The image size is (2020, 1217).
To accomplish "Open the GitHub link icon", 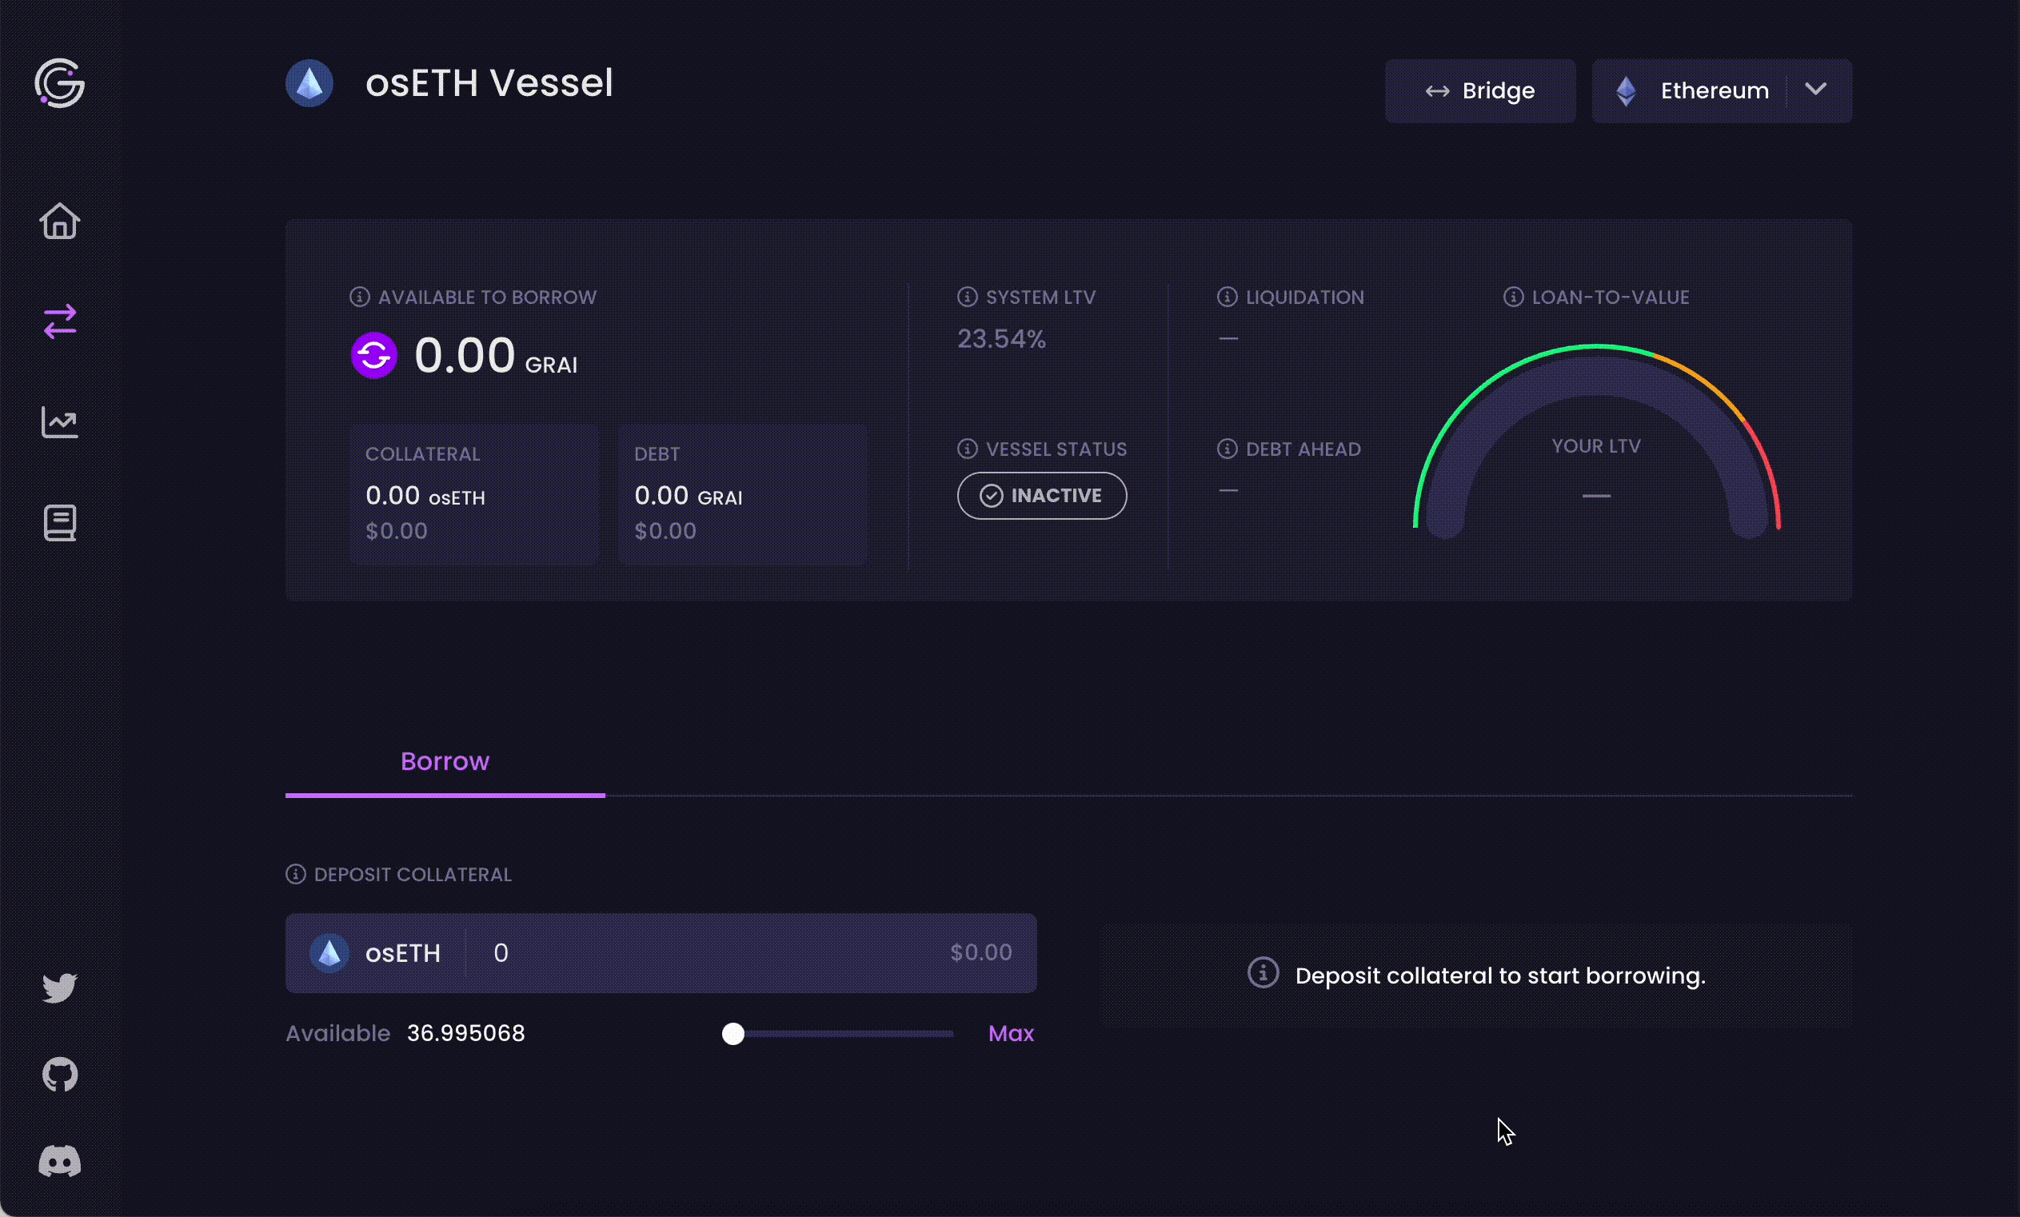I will [x=60, y=1075].
